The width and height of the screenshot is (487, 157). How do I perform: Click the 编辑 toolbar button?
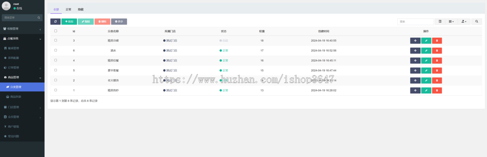coord(86,22)
